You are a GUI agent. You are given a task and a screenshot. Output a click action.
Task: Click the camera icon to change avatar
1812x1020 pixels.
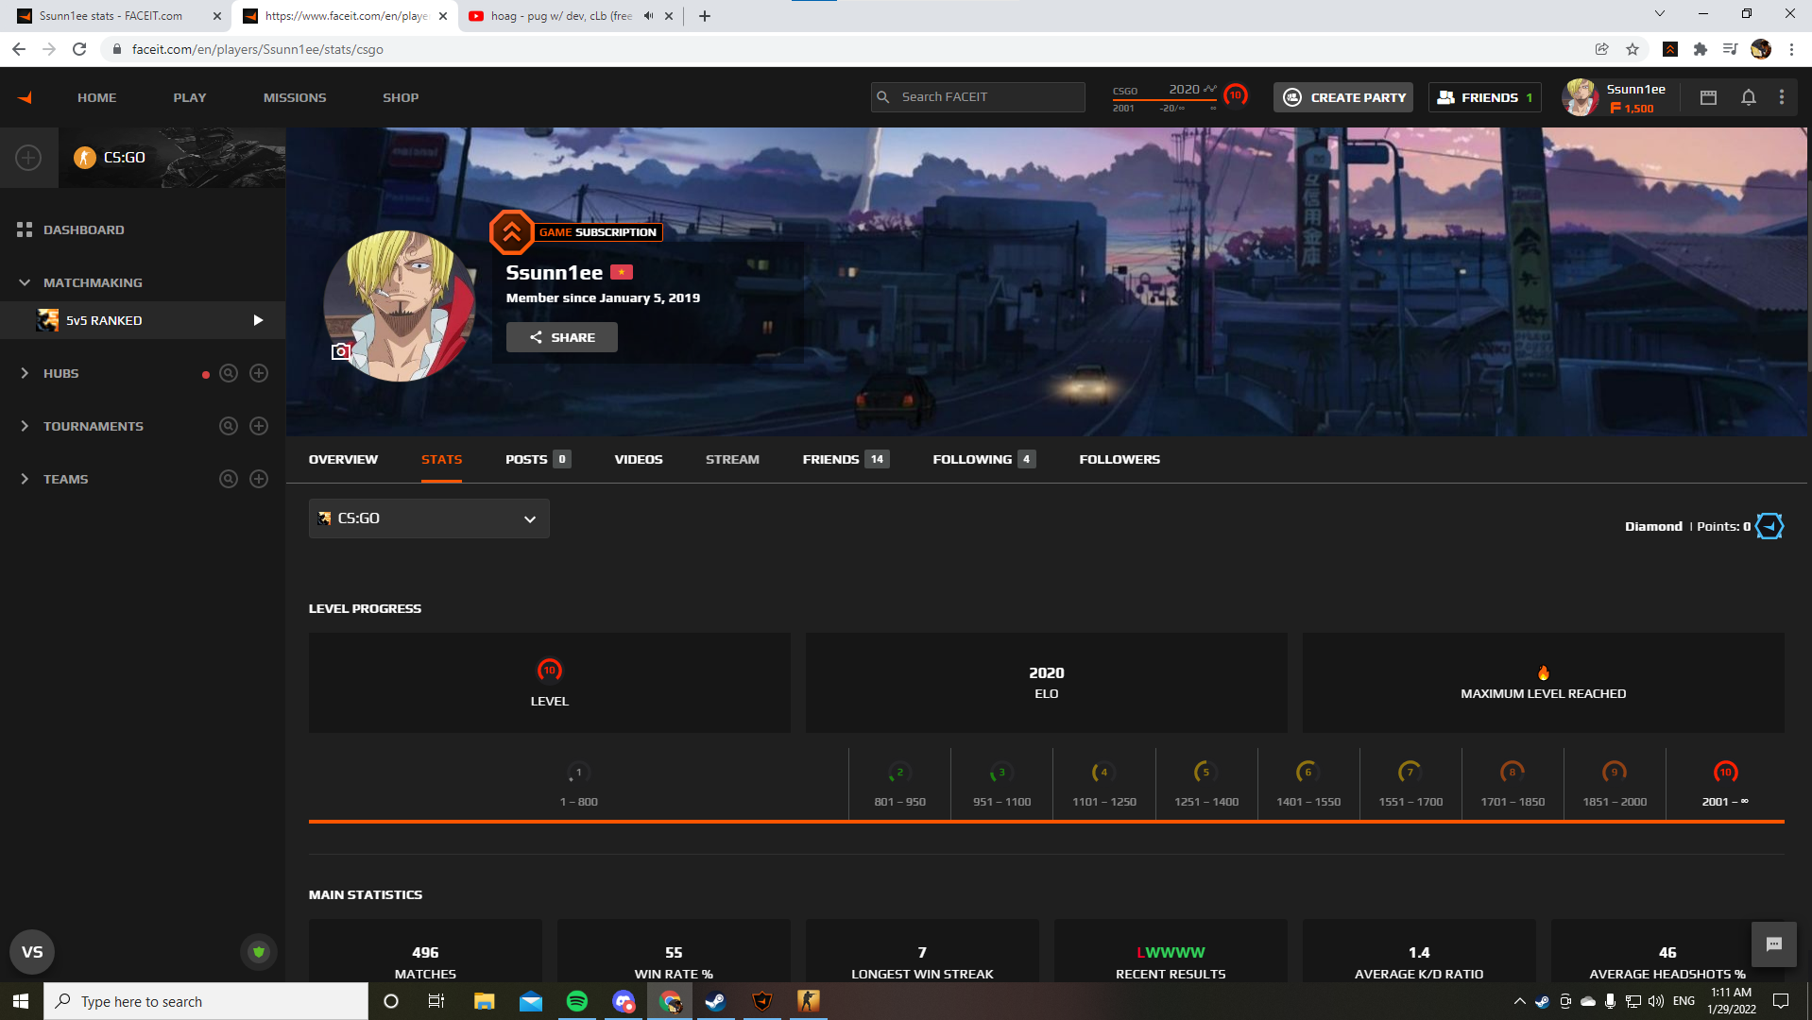pyautogui.click(x=341, y=351)
